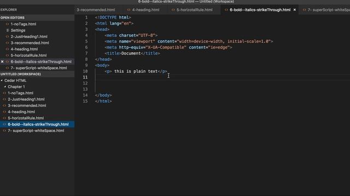Viewport: 350px width, 196px height.
Task: Switch to the 5-horizotalRule.html tab
Action: coord(194,10)
